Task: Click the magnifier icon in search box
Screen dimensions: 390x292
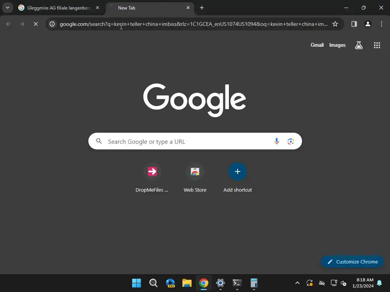Action: (x=99, y=141)
